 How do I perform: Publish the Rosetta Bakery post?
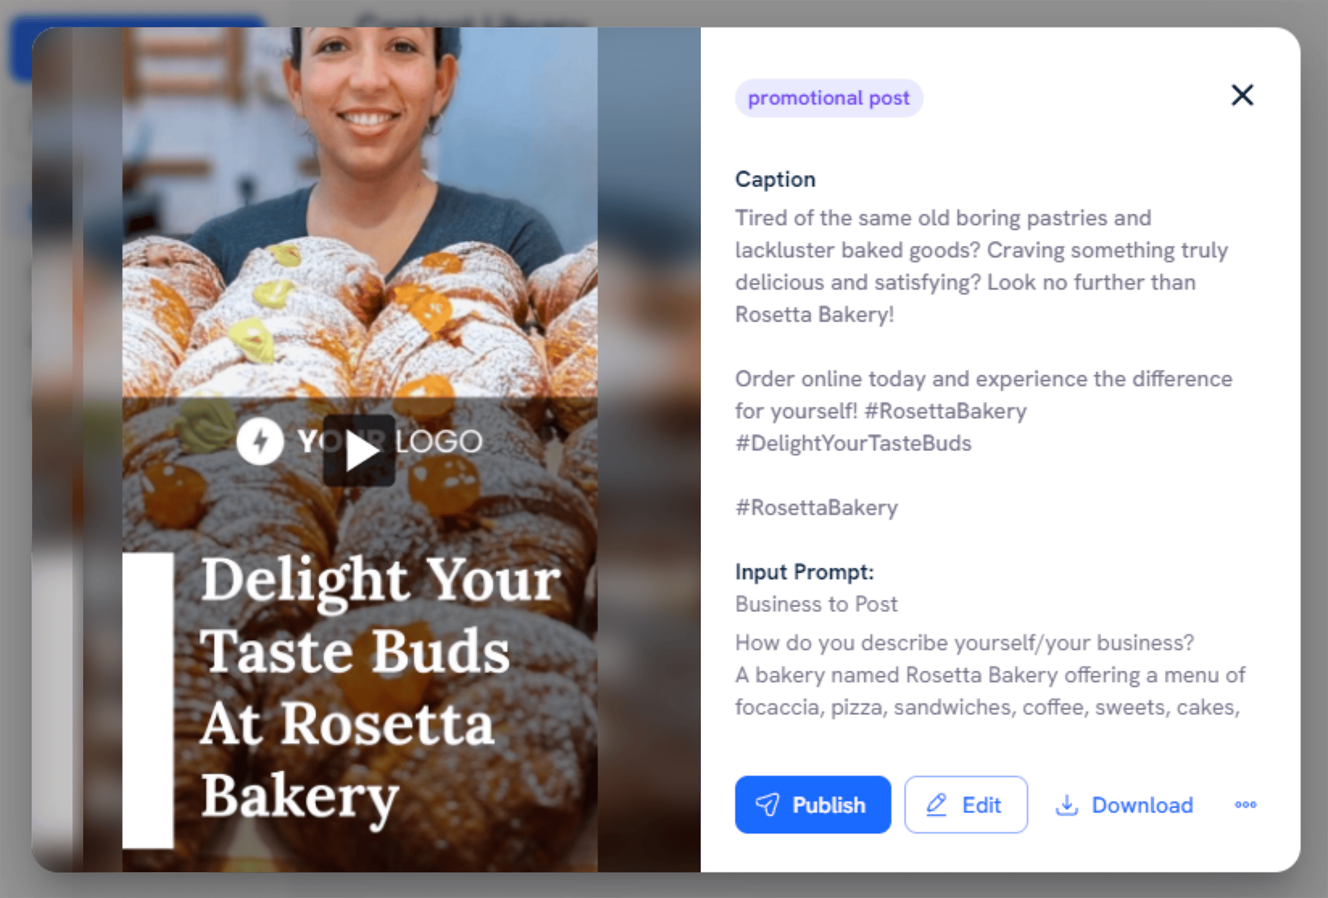(x=813, y=805)
